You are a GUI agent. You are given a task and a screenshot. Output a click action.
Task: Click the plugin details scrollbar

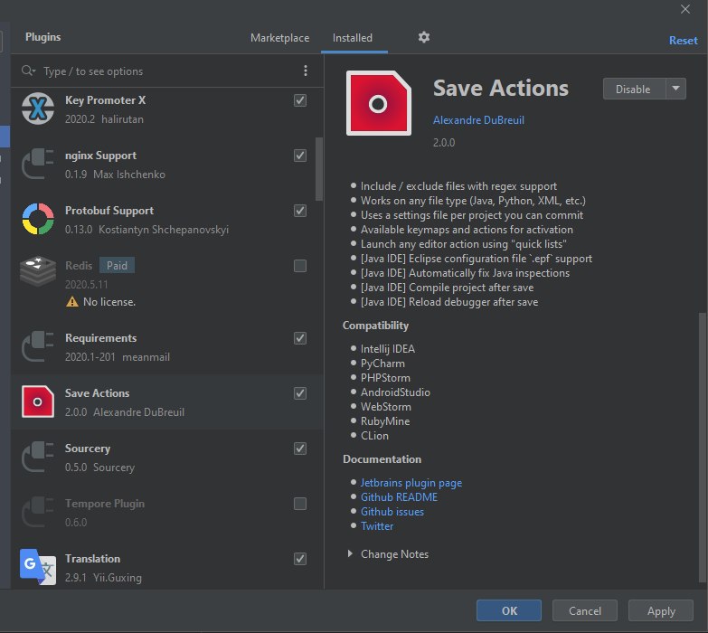(703, 447)
